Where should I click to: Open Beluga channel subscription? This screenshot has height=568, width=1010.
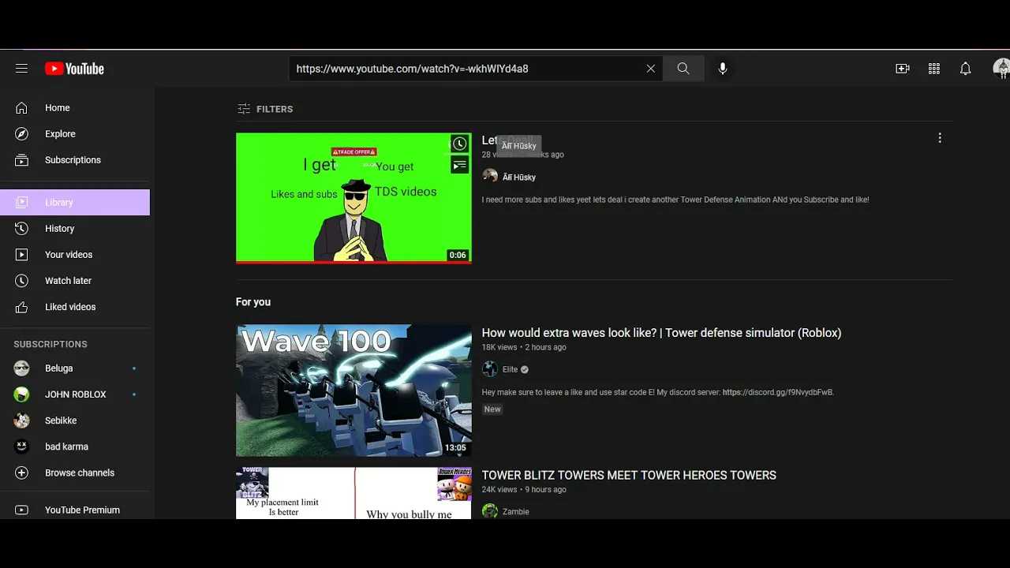click(x=75, y=368)
